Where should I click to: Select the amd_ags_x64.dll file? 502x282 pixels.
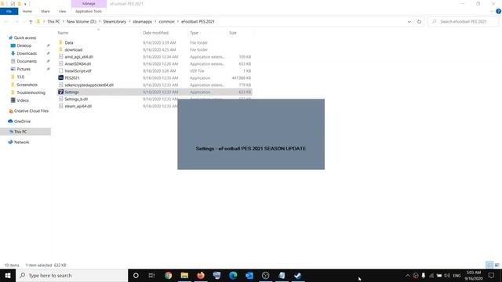[78, 56]
